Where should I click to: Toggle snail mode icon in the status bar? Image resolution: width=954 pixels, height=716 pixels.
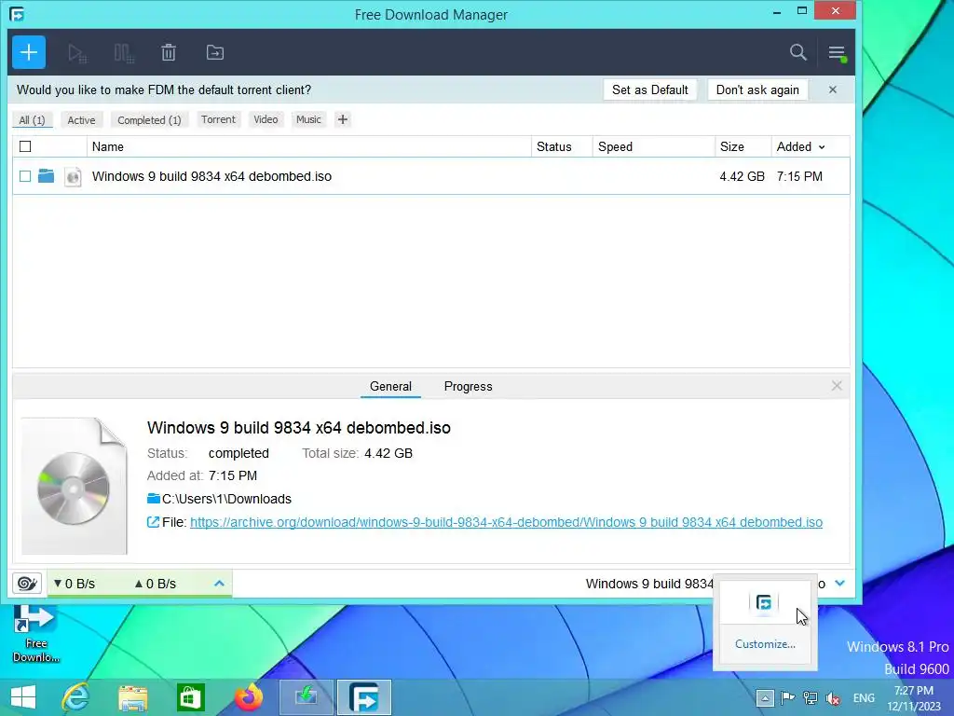tap(27, 584)
